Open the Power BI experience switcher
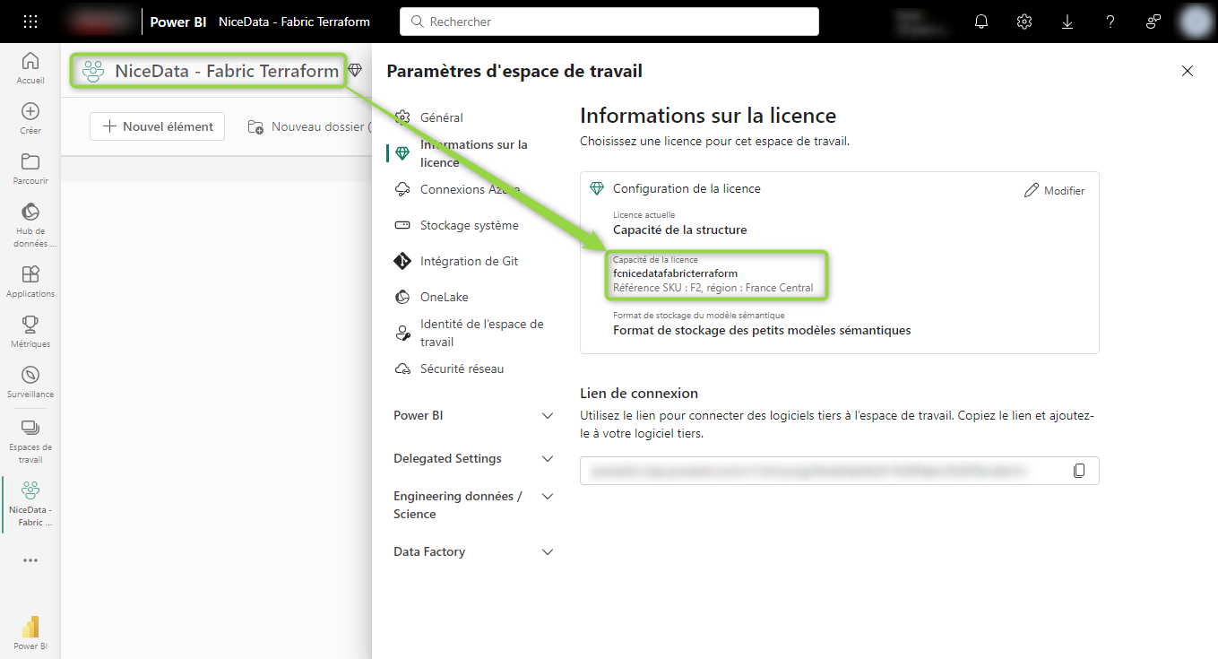 pos(30,633)
